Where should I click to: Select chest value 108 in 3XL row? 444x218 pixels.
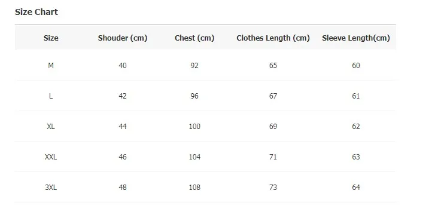[194, 188]
